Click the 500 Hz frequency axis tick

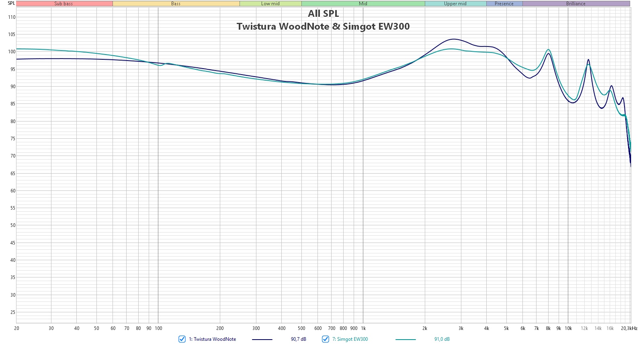point(301,328)
